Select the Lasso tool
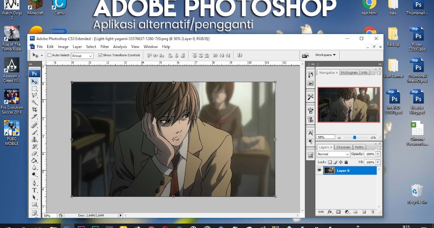This screenshot has height=228, width=434. [x=34, y=95]
